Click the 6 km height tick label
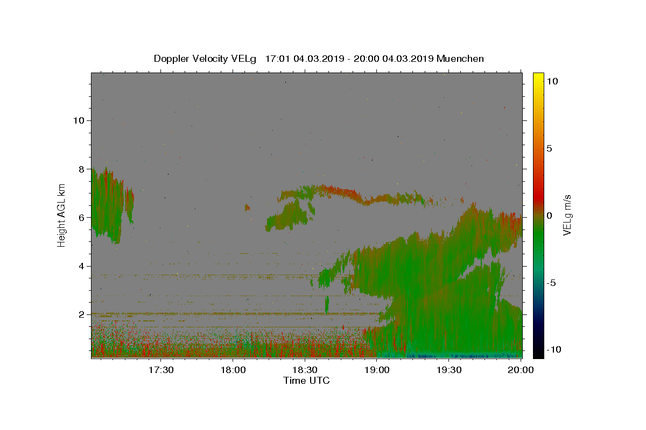Viewport: 646px width, 430px height. [x=81, y=217]
